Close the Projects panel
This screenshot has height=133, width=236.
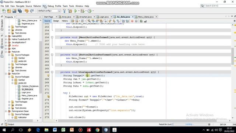[x=15, y=17]
